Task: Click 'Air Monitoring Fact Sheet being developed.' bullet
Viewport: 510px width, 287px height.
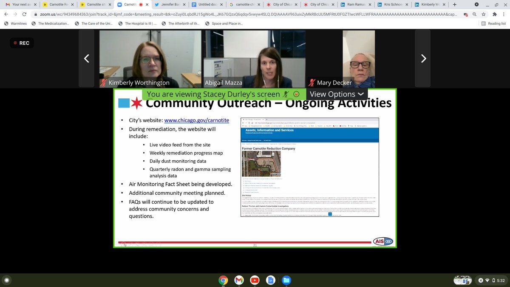Action: click(181, 184)
